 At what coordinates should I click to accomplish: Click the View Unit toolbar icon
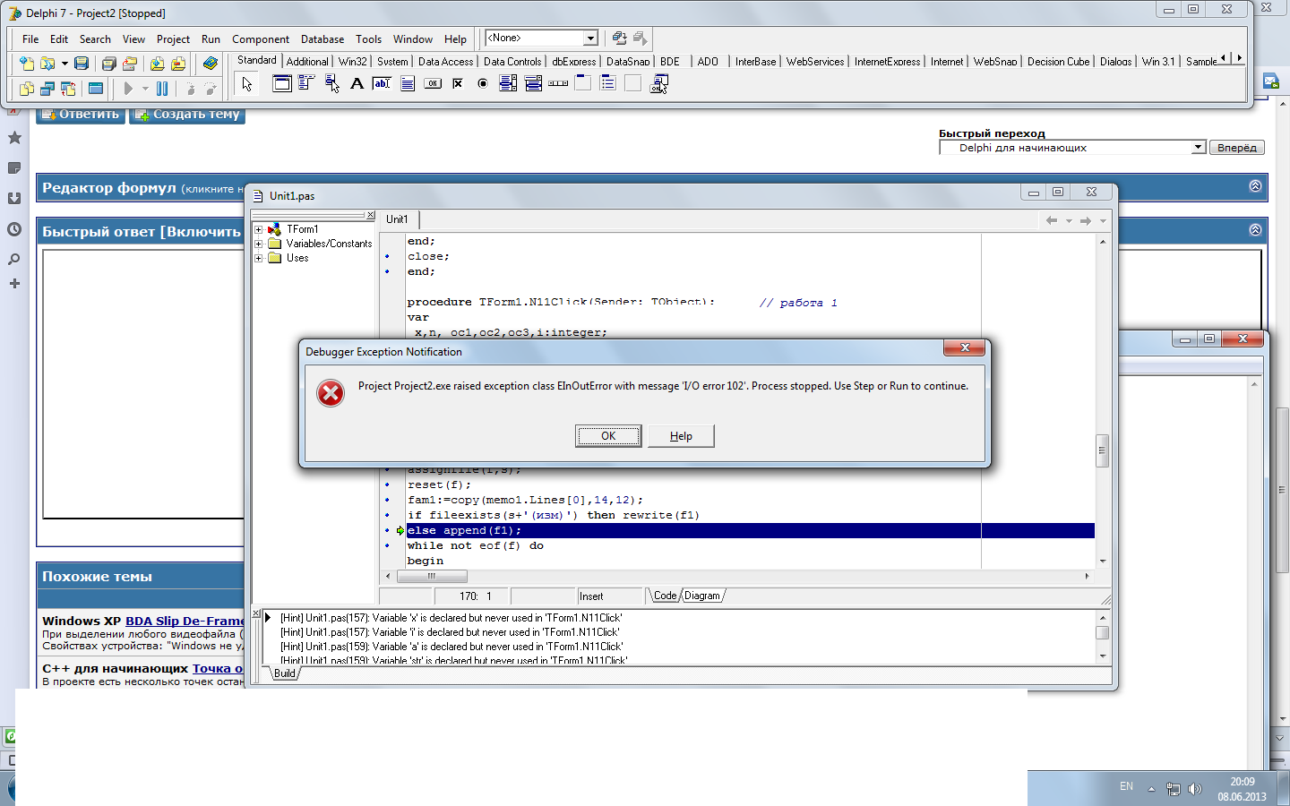pyautogui.click(x=27, y=89)
